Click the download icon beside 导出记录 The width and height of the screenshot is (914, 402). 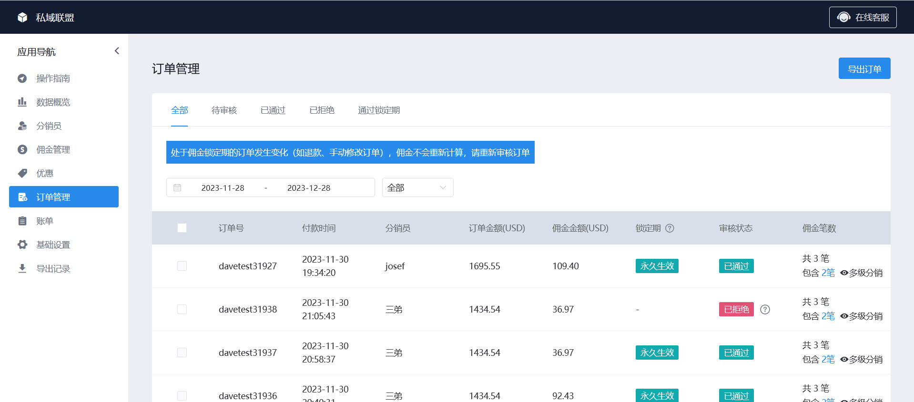pyautogui.click(x=22, y=269)
